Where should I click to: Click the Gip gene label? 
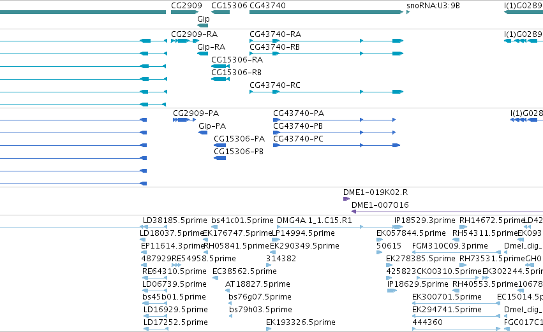click(x=204, y=18)
